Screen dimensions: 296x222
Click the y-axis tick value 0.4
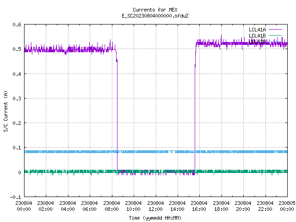[x=17, y=74]
